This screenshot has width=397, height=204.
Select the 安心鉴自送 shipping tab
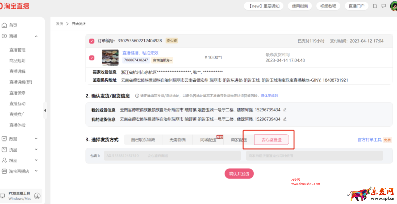click(x=271, y=140)
